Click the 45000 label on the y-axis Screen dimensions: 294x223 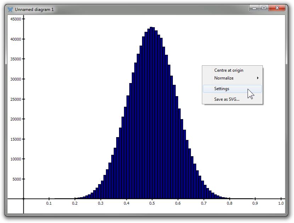15,19
